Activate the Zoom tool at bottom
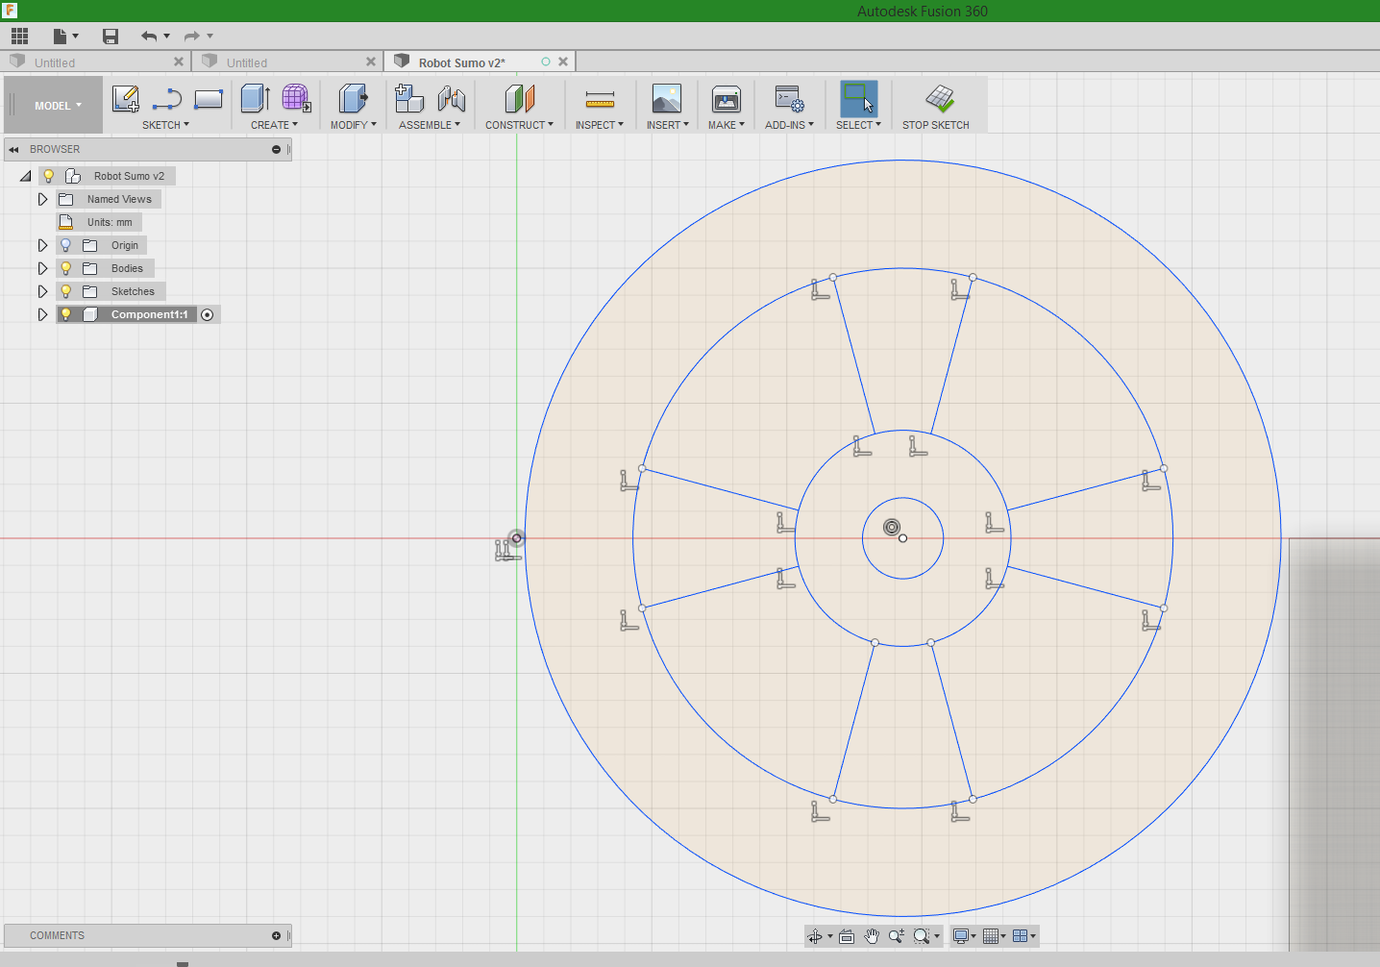 (896, 935)
